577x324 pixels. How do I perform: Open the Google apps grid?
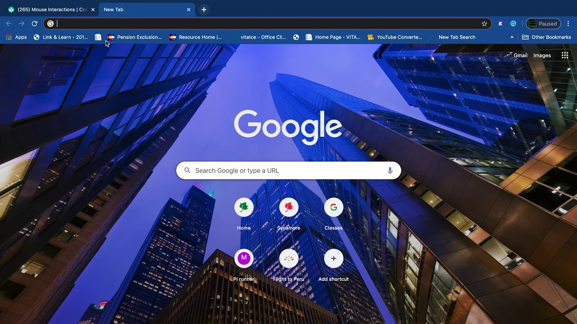[x=565, y=55]
